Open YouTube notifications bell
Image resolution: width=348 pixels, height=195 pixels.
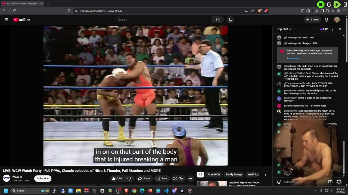pyautogui.click(x=327, y=19)
